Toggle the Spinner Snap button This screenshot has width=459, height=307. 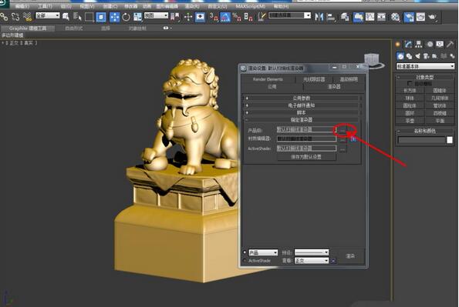(x=248, y=17)
